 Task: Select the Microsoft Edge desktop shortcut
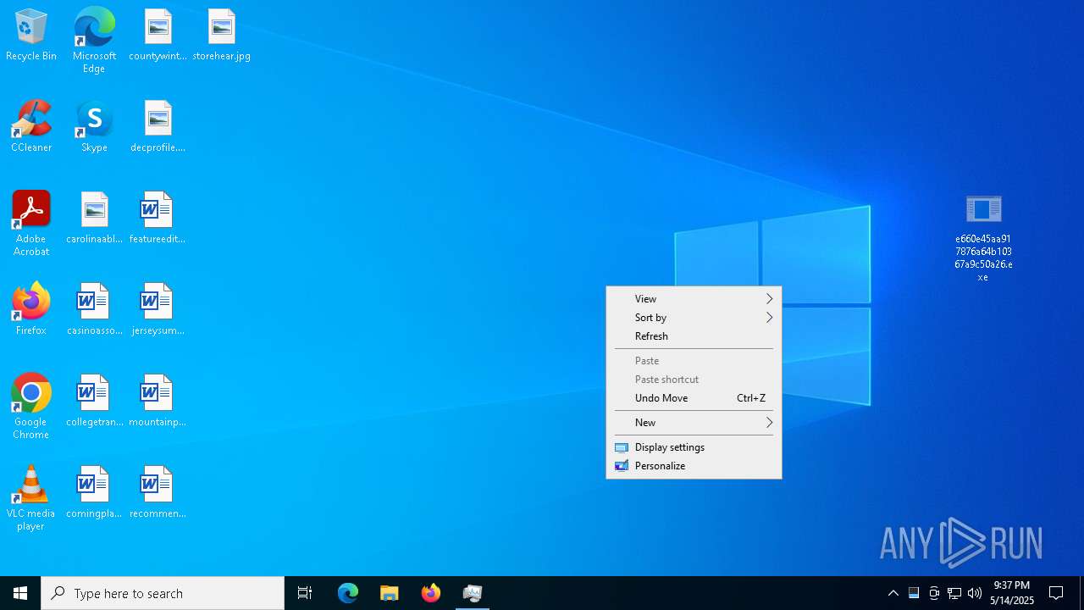point(94,40)
